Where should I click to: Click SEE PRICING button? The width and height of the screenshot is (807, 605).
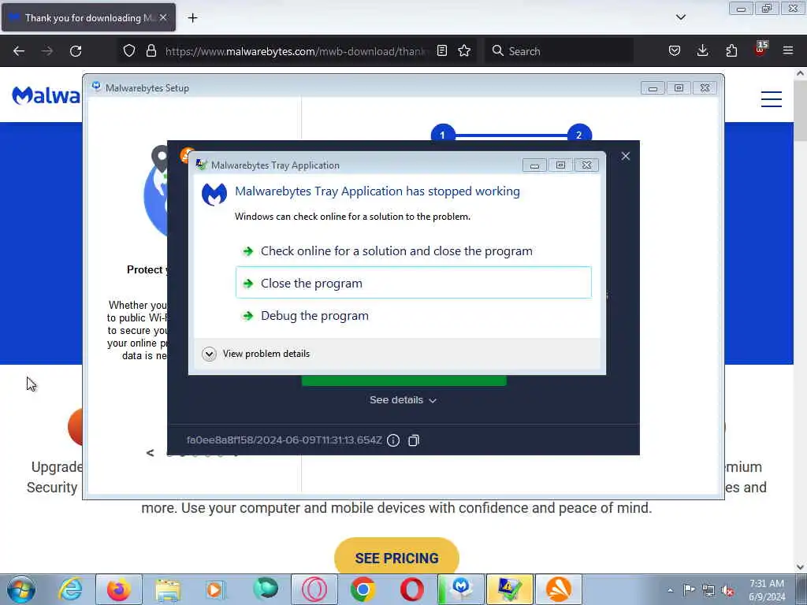(x=397, y=558)
